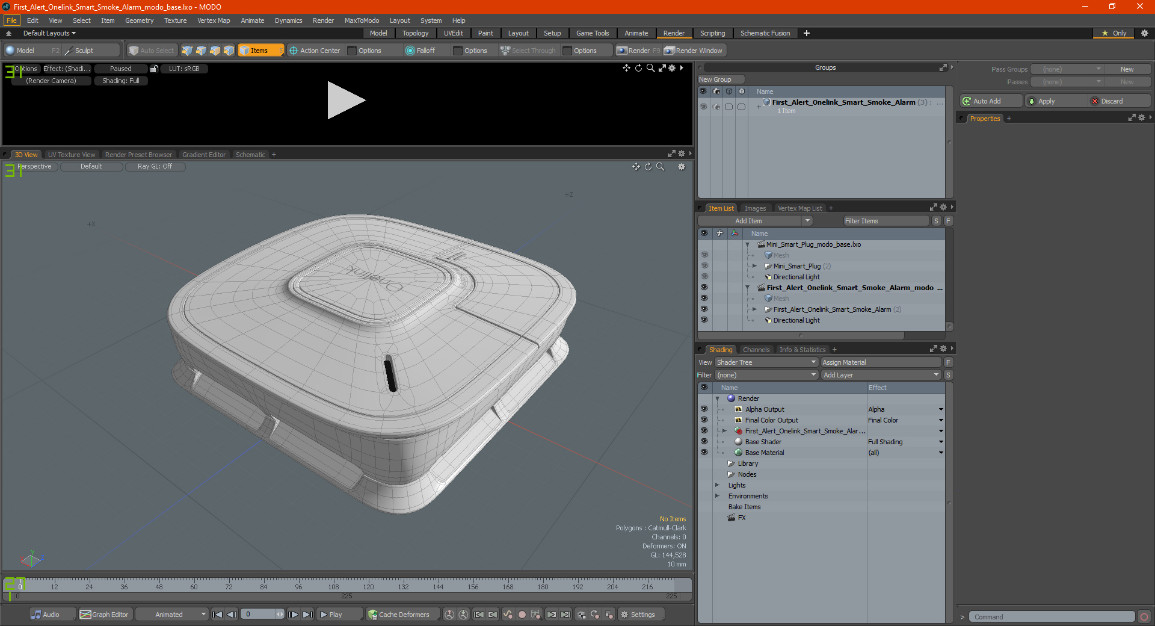1155x626 pixels.
Task: Switch to the Schematic Fusion layout tab
Action: click(765, 33)
